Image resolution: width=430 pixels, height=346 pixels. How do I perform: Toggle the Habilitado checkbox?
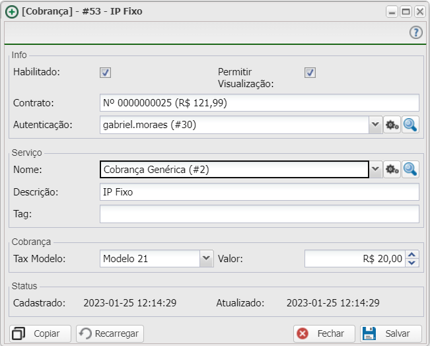point(105,73)
